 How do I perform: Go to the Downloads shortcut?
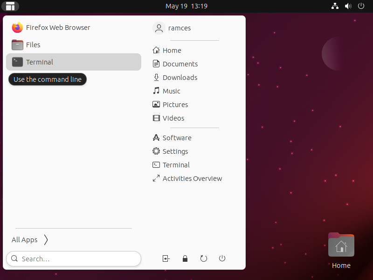(x=180, y=77)
